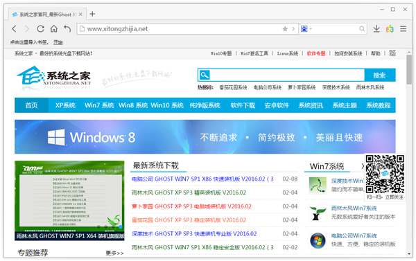The width and height of the screenshot is (416, 261).
Task: Click the QR code image
Action: coord(385,174)
